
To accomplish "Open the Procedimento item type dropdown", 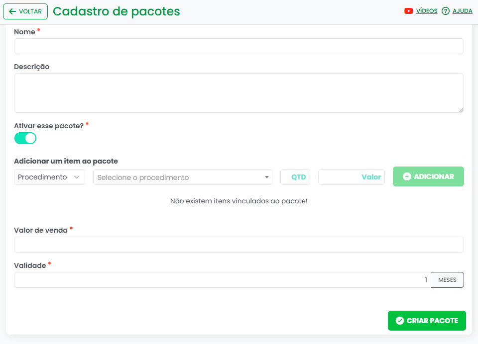I will [49, 177].
